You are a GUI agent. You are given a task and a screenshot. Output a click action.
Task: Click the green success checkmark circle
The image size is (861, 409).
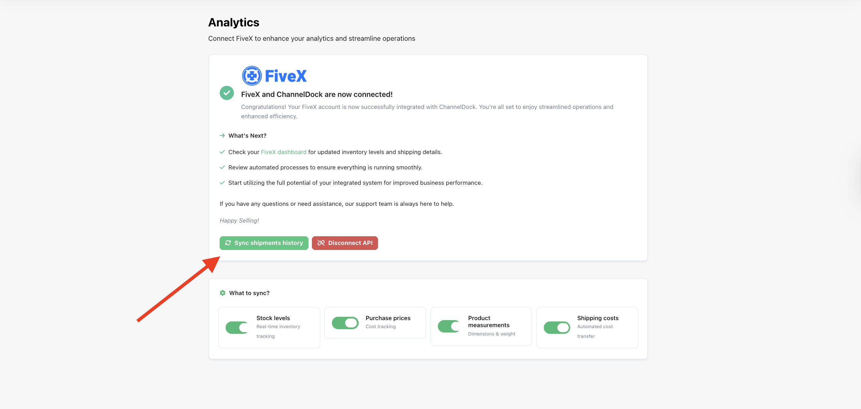point(227,93)
